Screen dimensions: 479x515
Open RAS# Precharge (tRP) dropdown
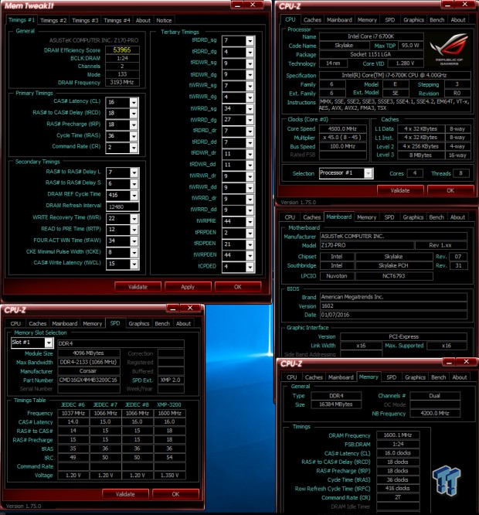tap(134, 125)
